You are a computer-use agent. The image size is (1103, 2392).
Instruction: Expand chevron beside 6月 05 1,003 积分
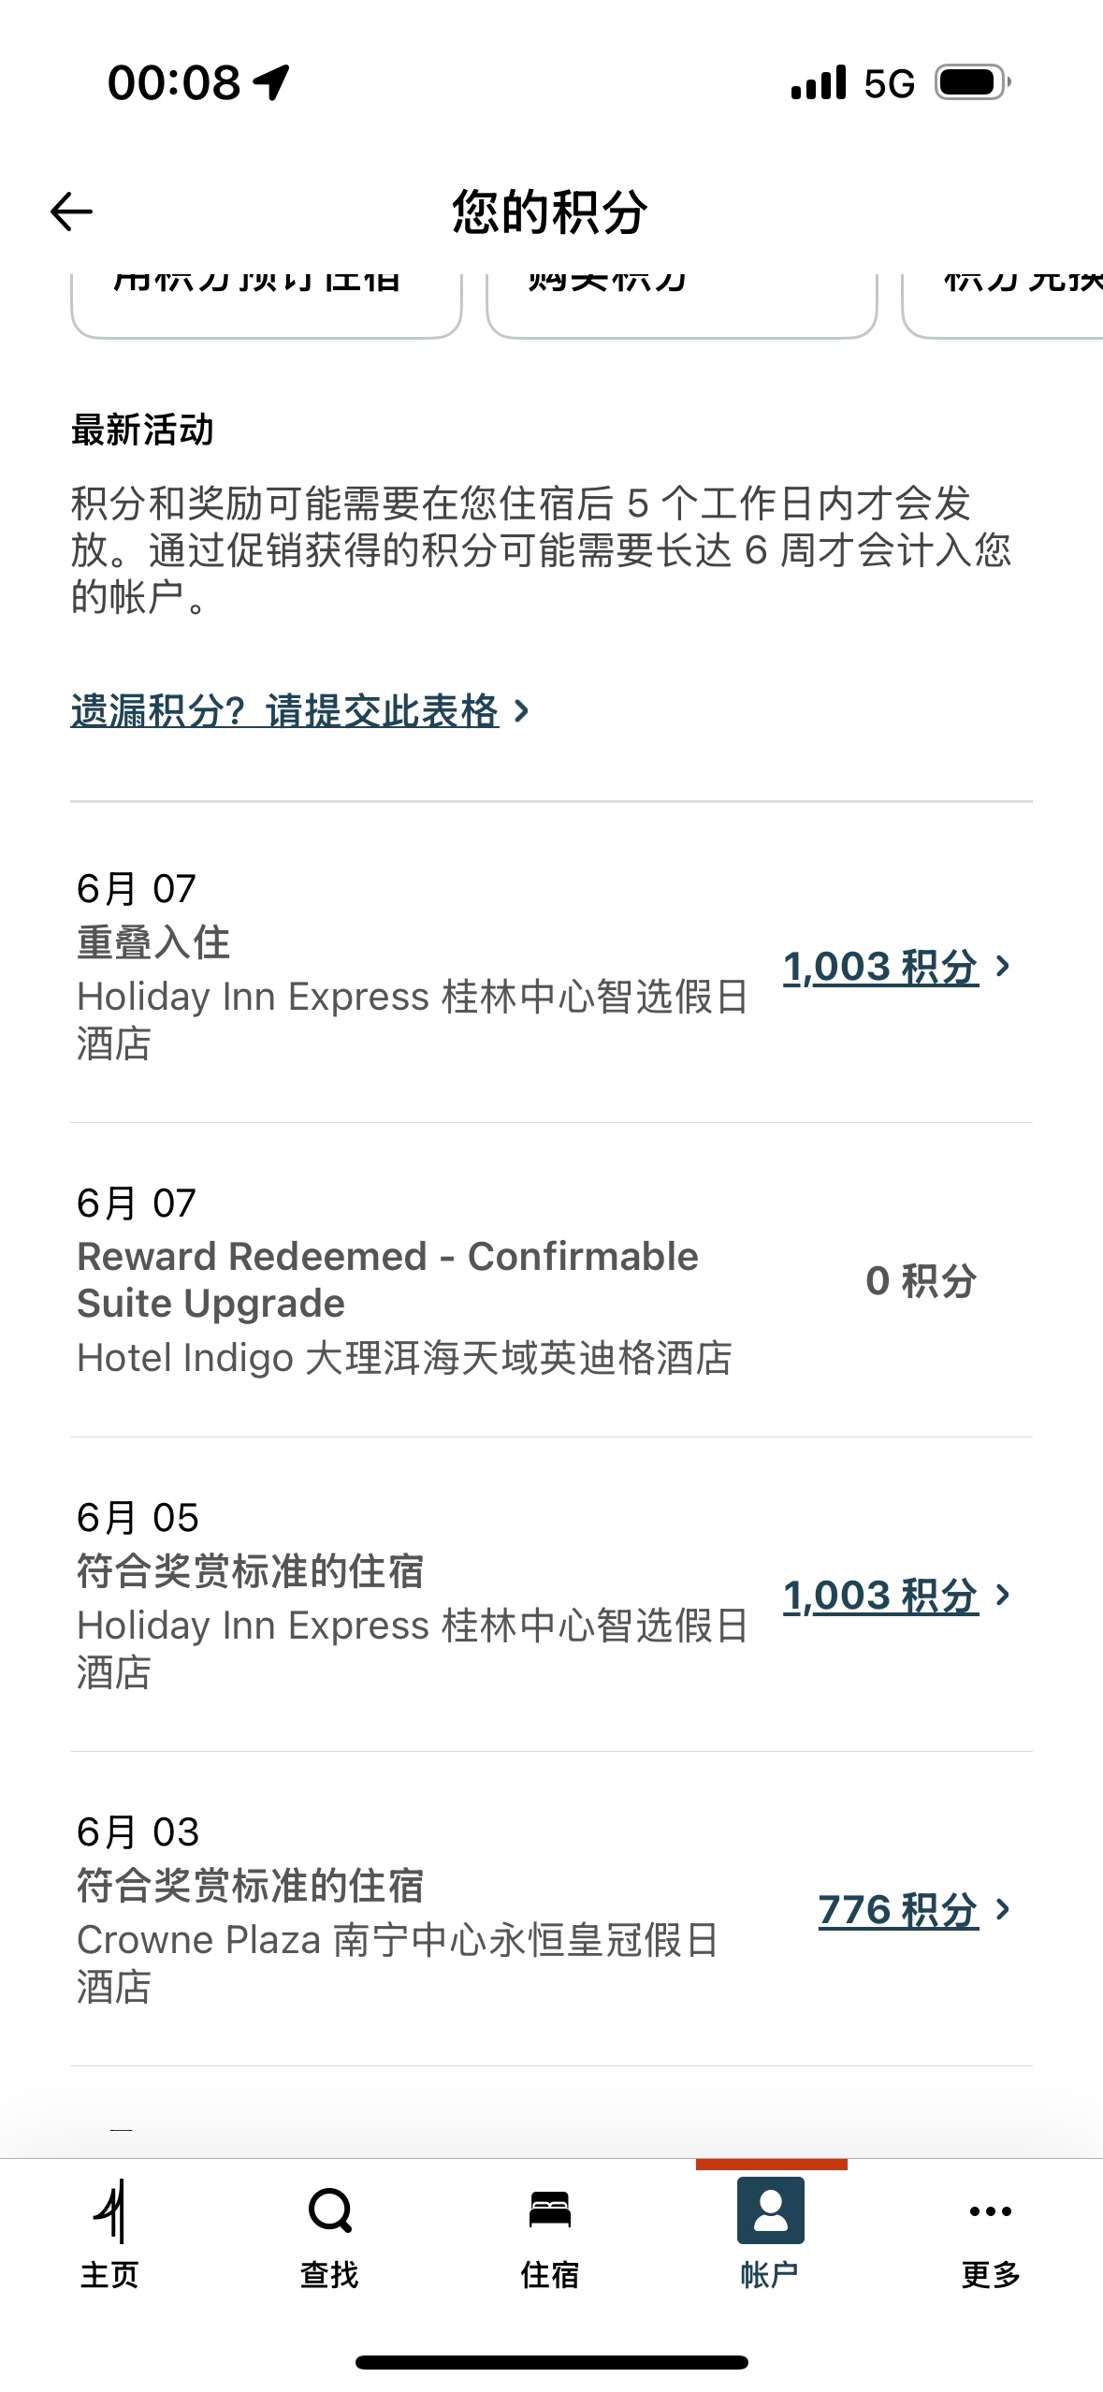[1003, 1595]
